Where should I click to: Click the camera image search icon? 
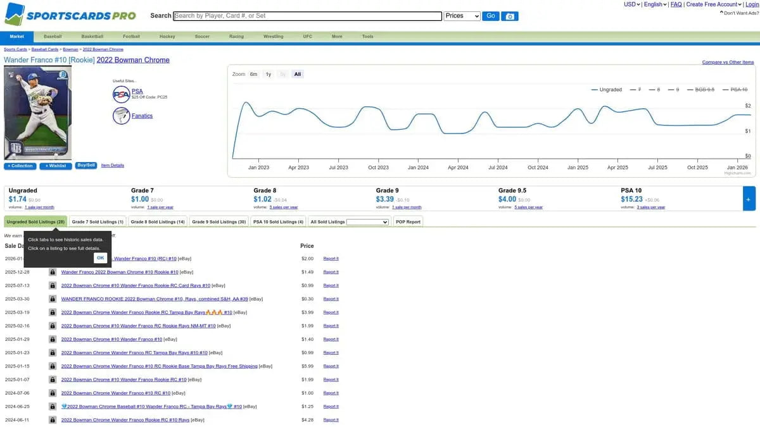(510, 16)
